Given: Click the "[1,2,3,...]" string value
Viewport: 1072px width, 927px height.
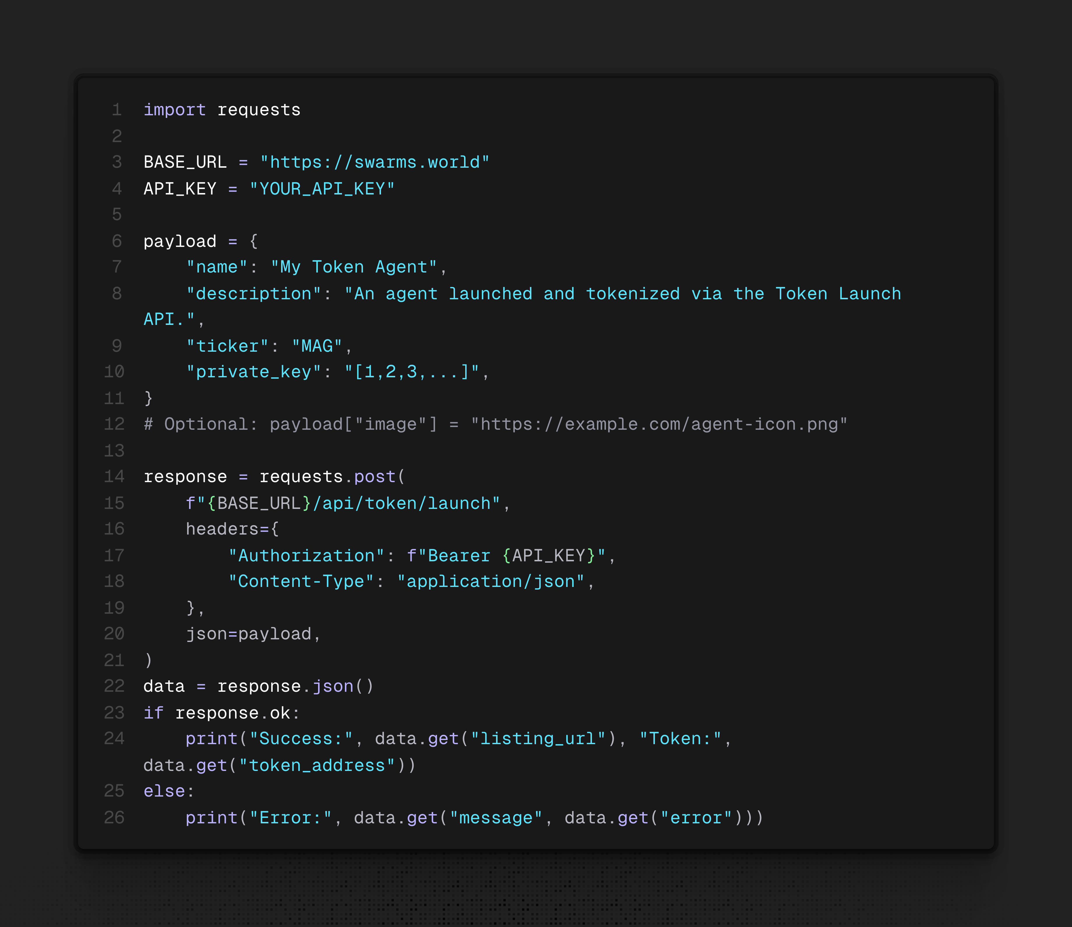Looking at the screenshot, I should coord(412,372).
